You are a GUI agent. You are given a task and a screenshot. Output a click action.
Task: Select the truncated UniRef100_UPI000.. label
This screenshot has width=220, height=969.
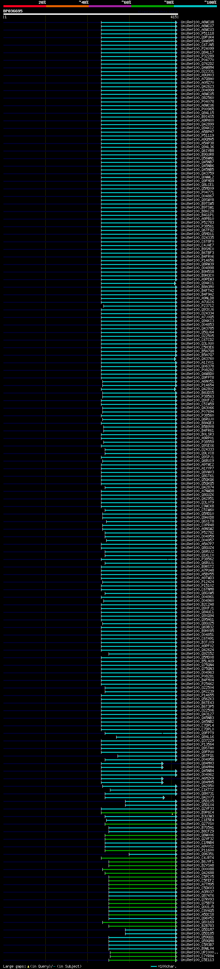point(199,953)
